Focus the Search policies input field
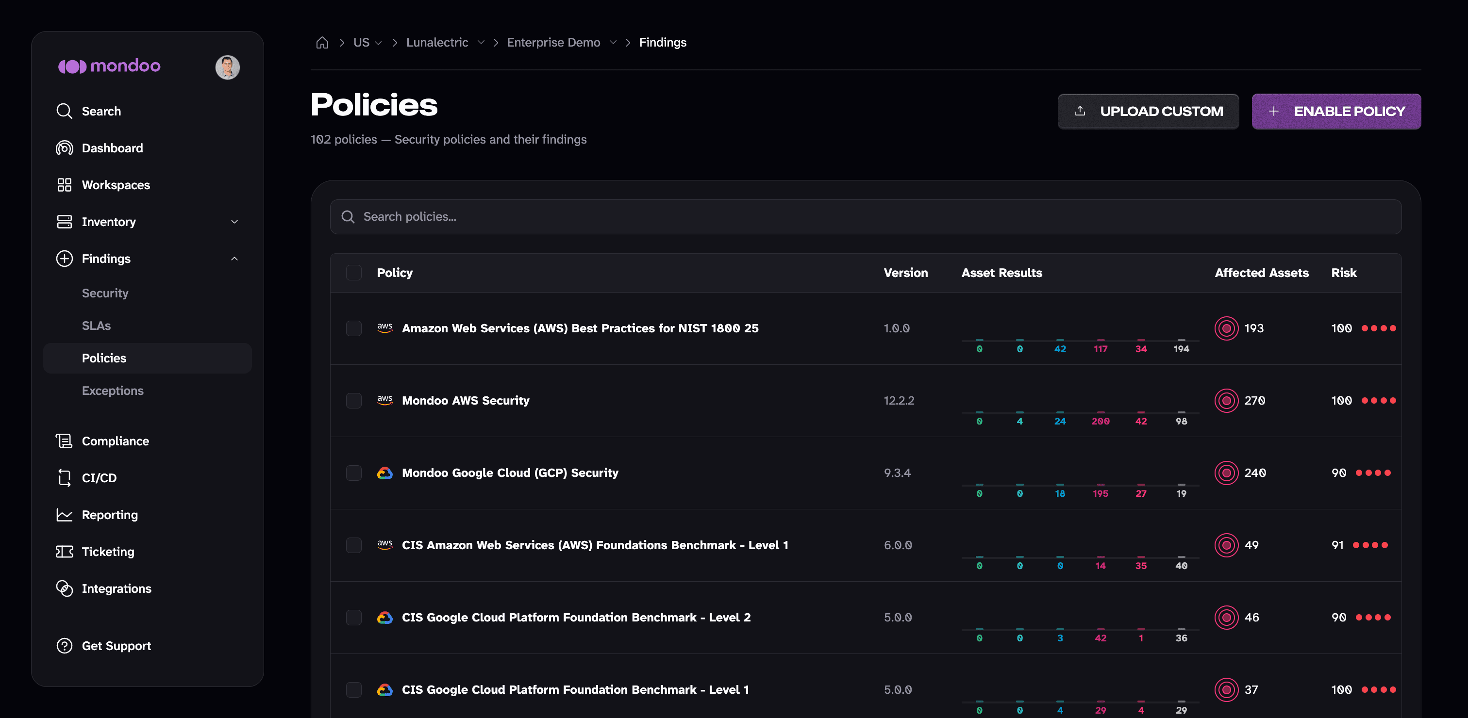The height and width of the screenshot is (718, 1468). point(865,216)
